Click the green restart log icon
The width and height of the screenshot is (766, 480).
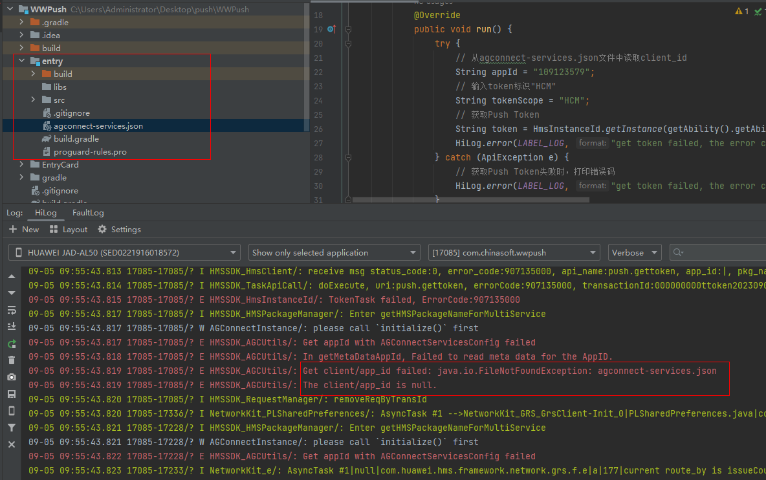tap(12, 344)
